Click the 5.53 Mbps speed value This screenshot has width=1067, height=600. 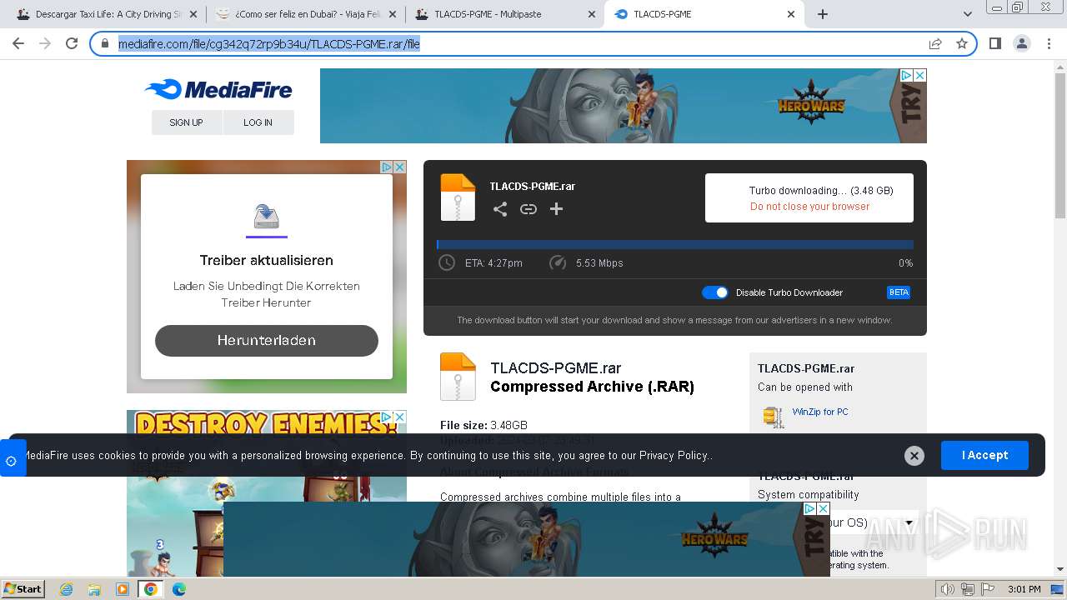click(599, 262)
